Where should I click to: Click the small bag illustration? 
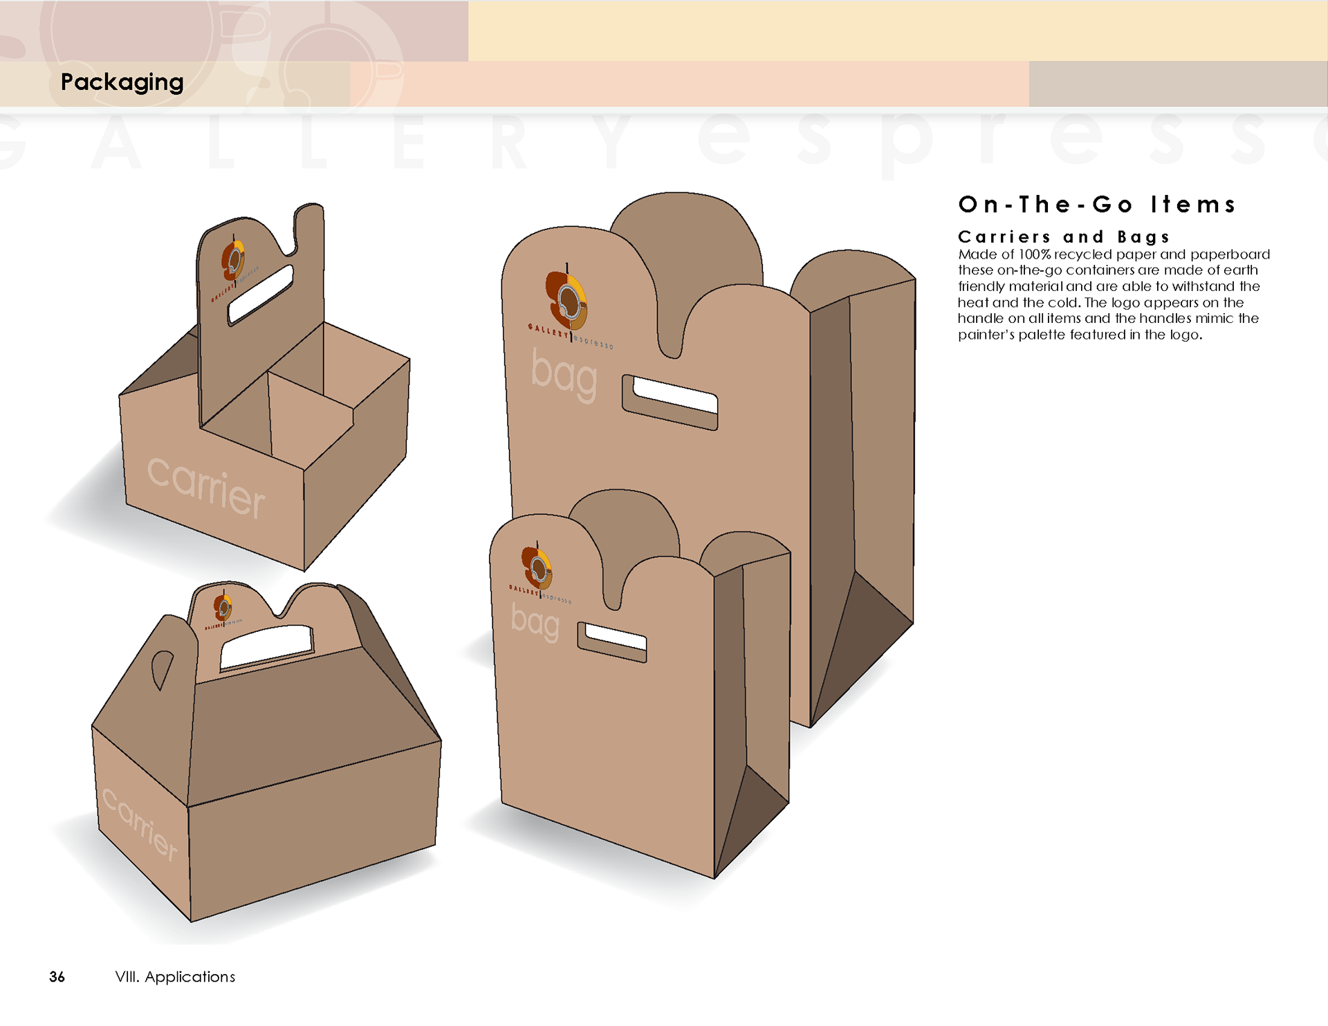pyautogui.click(x=640, y=684)
